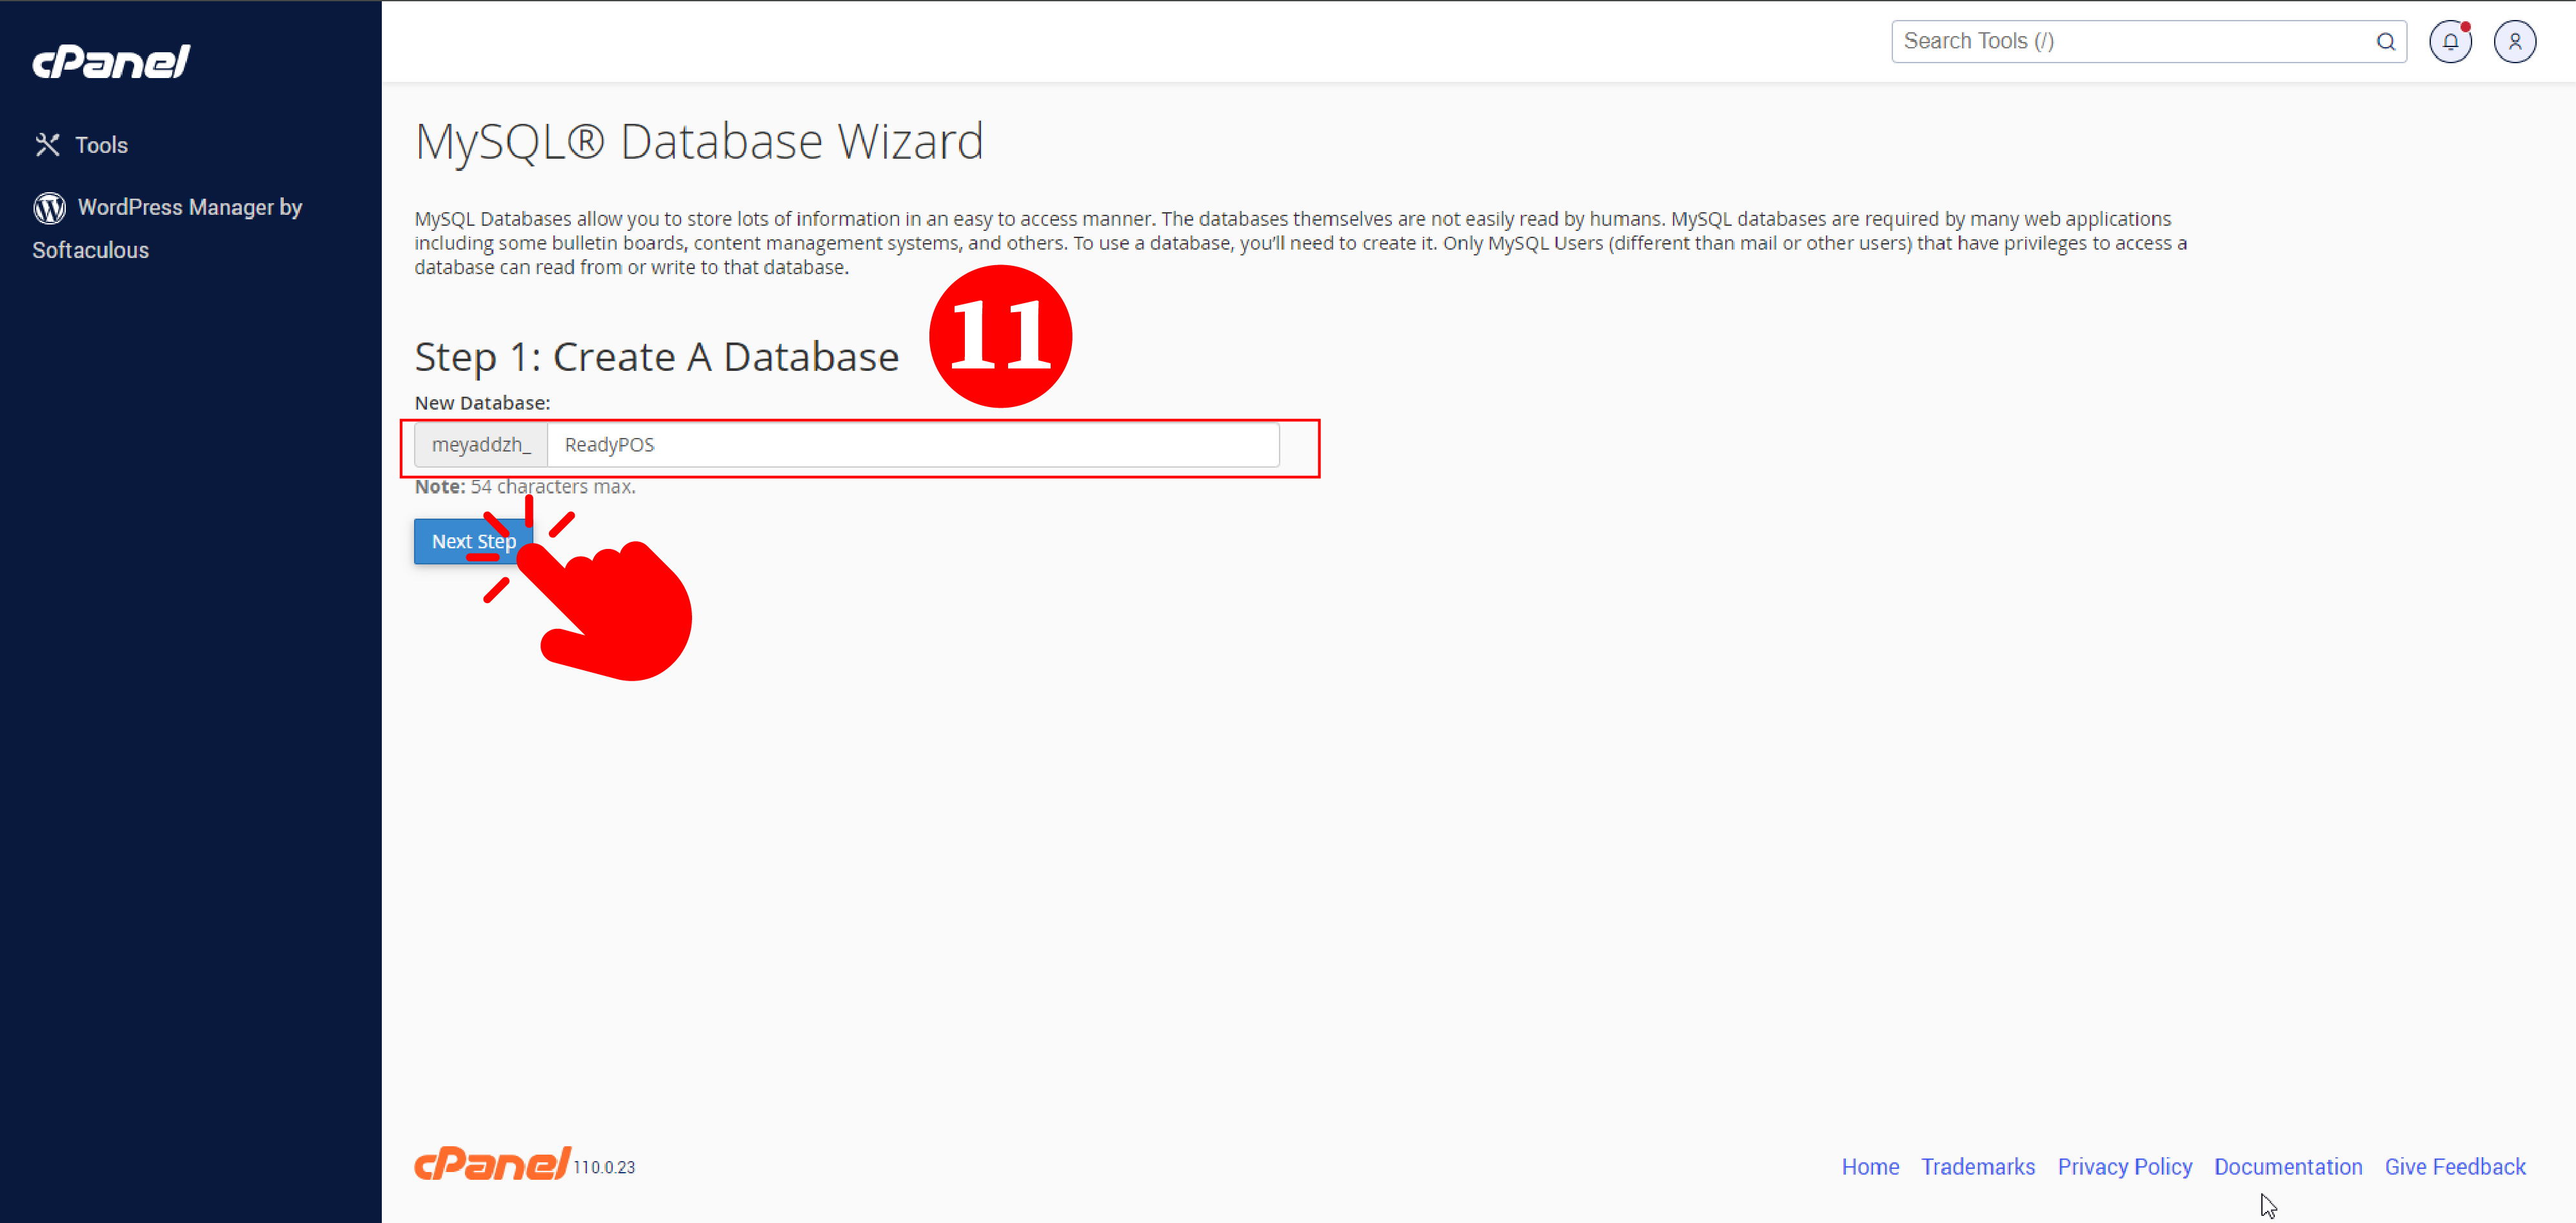Click the meyaddzh_ database prefix
The width and height of the screenshot is (2576, 1223).
(481, 445)
